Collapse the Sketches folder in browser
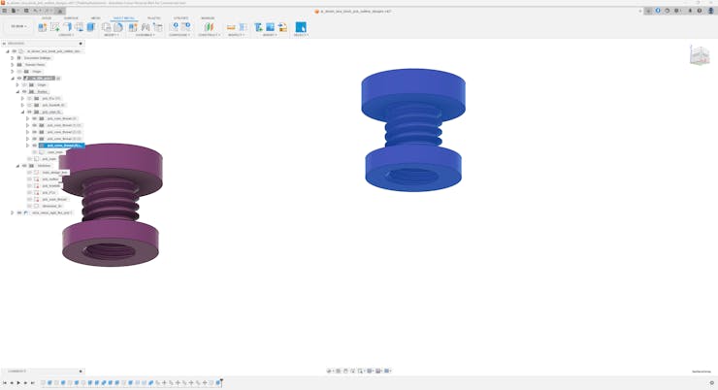This screenshot has width=718, height=390. coord(17,166)
